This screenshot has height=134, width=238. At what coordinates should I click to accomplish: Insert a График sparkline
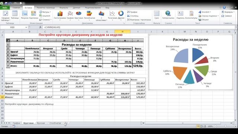(x=132, y=12)
